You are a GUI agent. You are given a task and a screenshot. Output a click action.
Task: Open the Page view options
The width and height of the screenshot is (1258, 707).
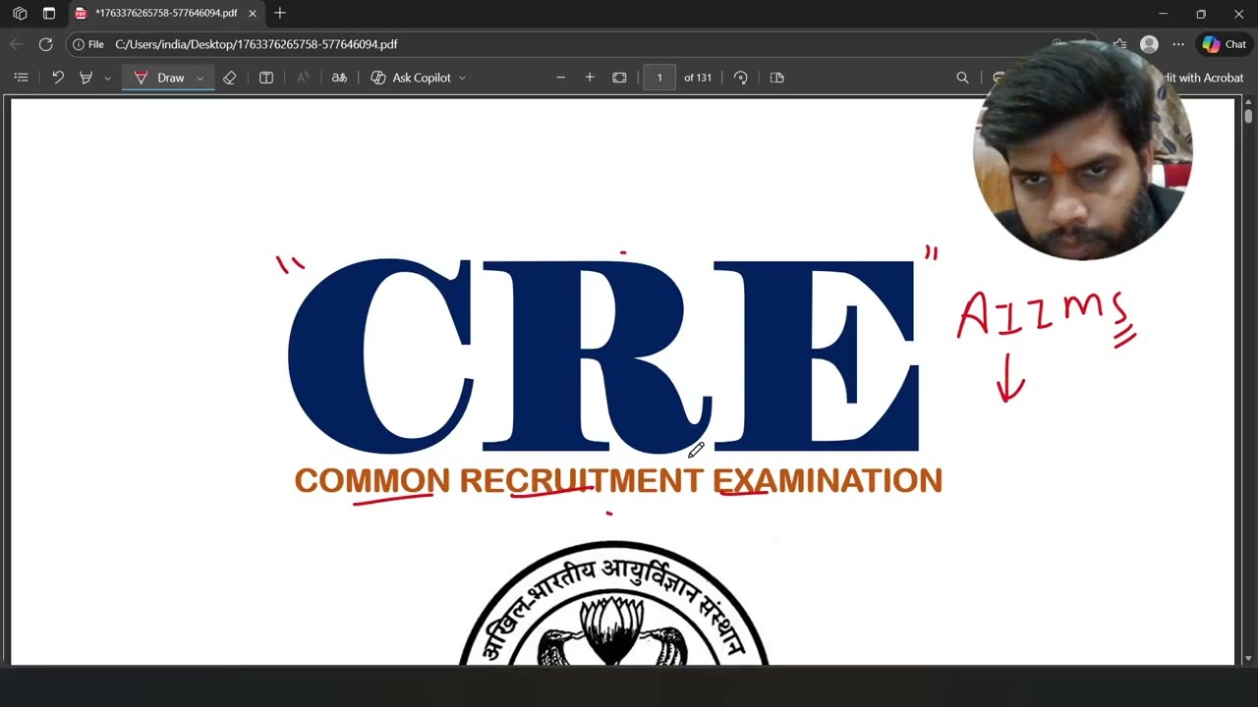click(777, 78)
